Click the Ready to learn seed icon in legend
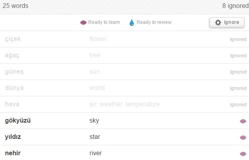Screen dimensions: 249x160 83,23
